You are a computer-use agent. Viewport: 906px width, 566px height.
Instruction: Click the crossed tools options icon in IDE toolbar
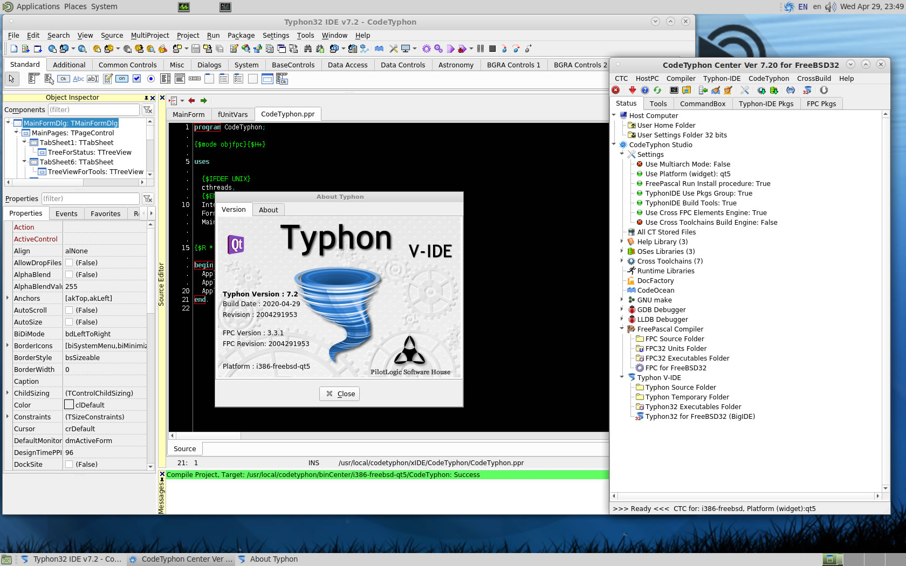click(x=394, y=49)
